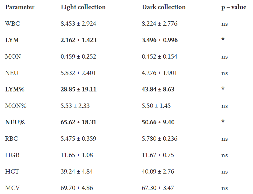Click the NEU light collection value 5.832 ± 2.401
The image size is (253, 194).
pos(78,73)
